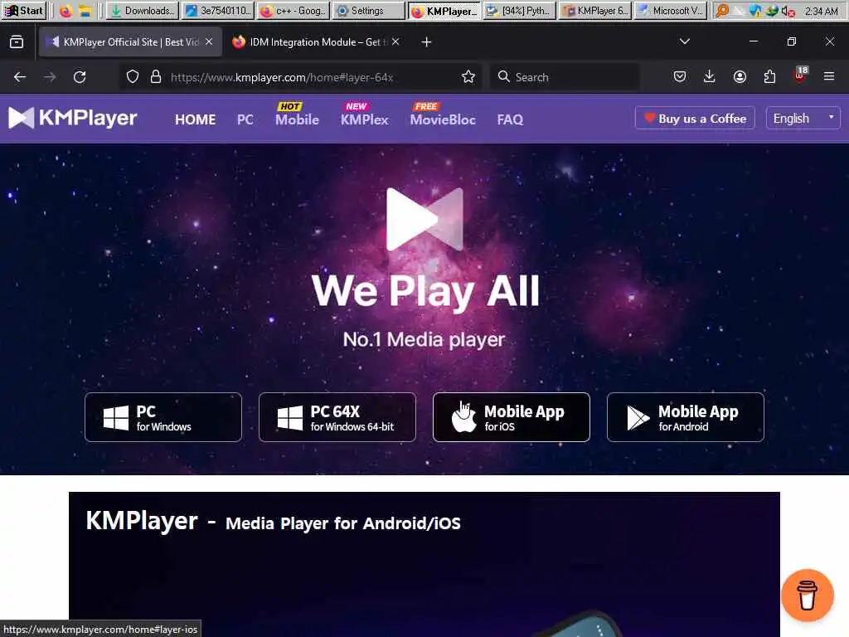Click the 2:34 AM system clock

click(x=821, y=11)
